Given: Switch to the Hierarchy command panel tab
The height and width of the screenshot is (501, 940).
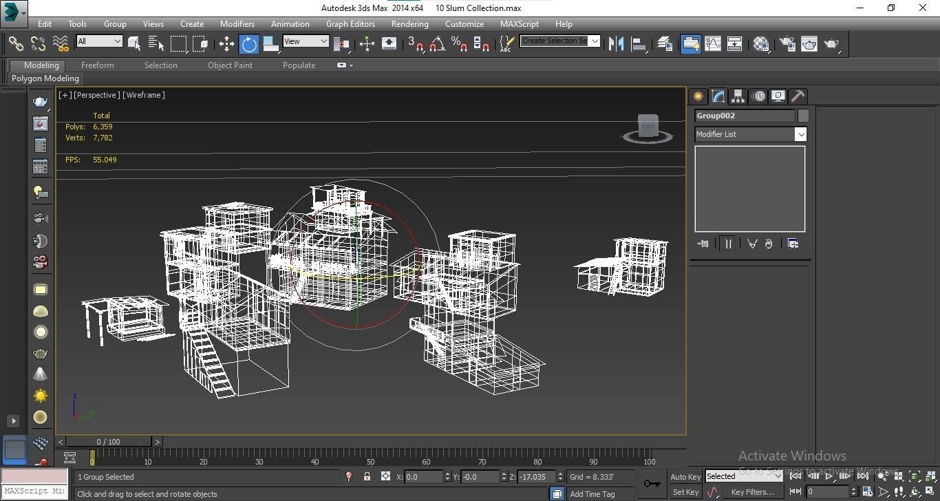Looking at the screenshot, I should [x=738, y=96].
